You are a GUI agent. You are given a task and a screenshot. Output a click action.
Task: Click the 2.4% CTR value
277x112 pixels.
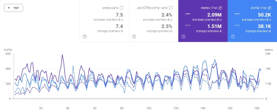point(167,15)
